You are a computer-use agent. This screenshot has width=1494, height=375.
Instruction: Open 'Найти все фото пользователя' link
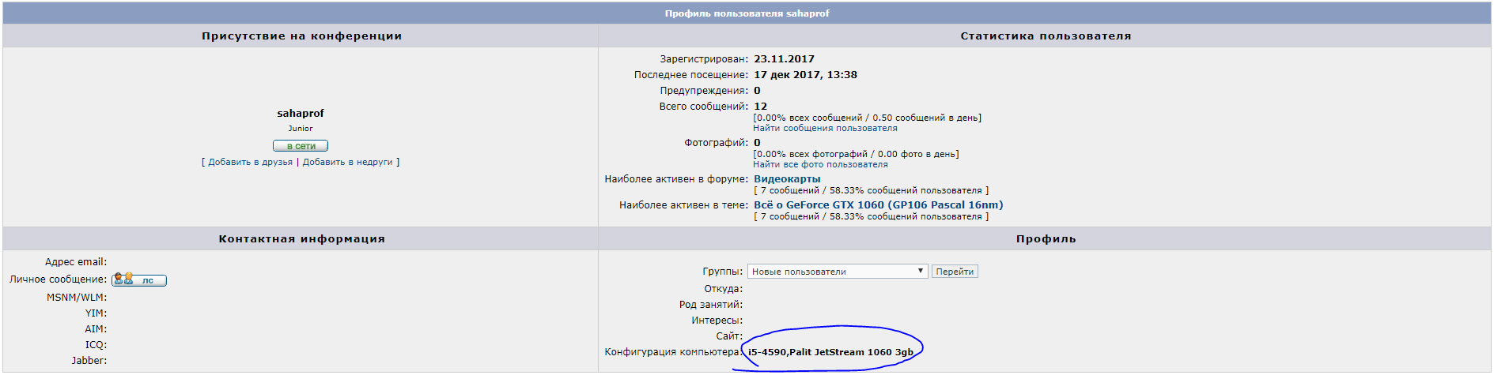[820, 164]
